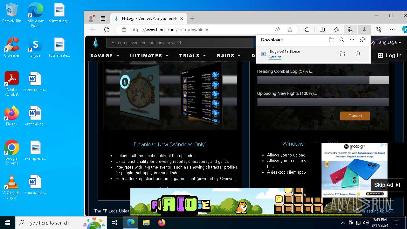Screen dimensions: 407x229
Task: Click the Open file link
Action: tap(275, 57)
